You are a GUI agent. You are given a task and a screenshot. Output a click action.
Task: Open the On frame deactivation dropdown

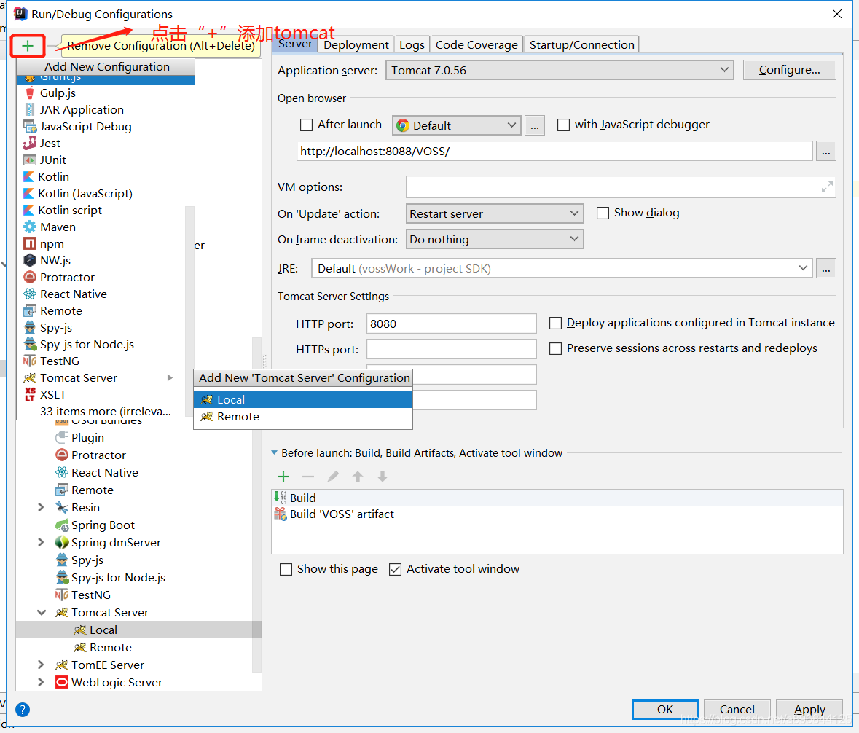coord(495,239)
